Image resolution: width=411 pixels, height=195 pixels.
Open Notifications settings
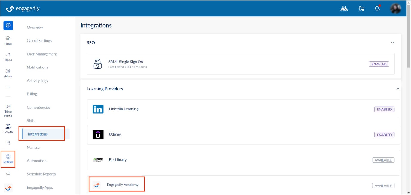pos(37,67)
